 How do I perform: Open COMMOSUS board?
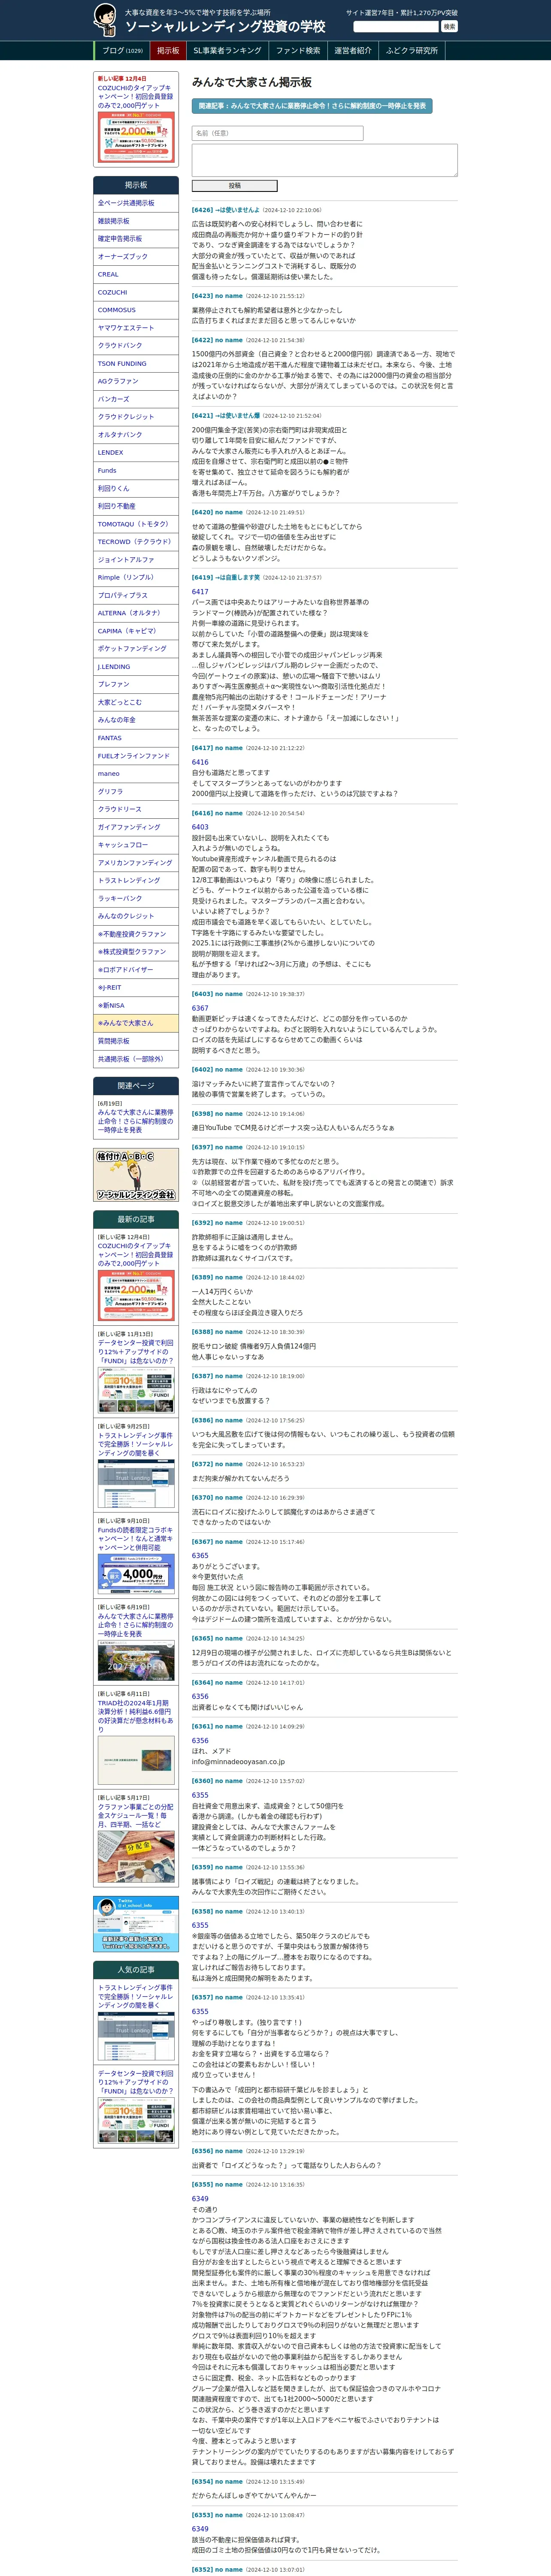point(136,310)
